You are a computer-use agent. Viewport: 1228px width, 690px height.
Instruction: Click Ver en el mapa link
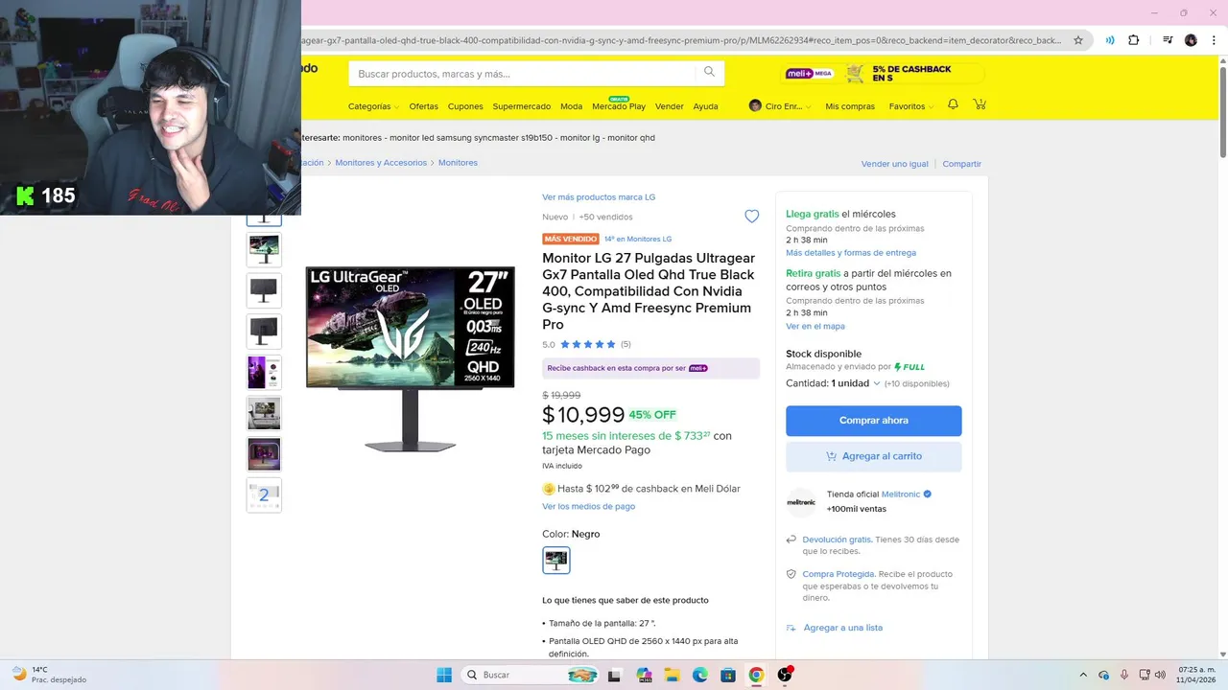tap(815, 327)
